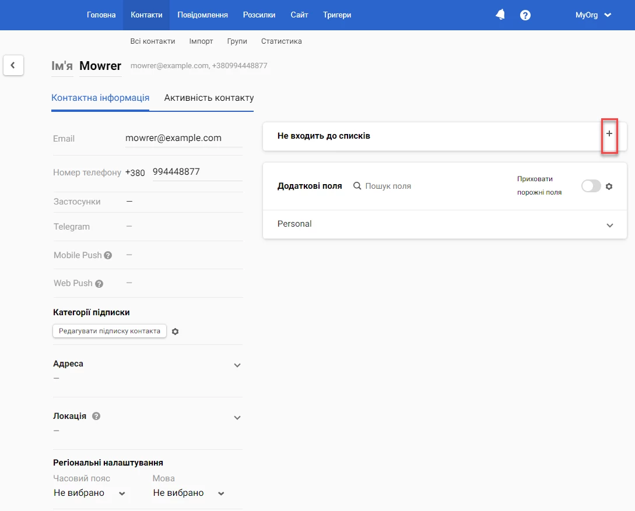Switch to Активність контакту tab
This screenshot has width=635, height=511.
[x=209, y=98]
